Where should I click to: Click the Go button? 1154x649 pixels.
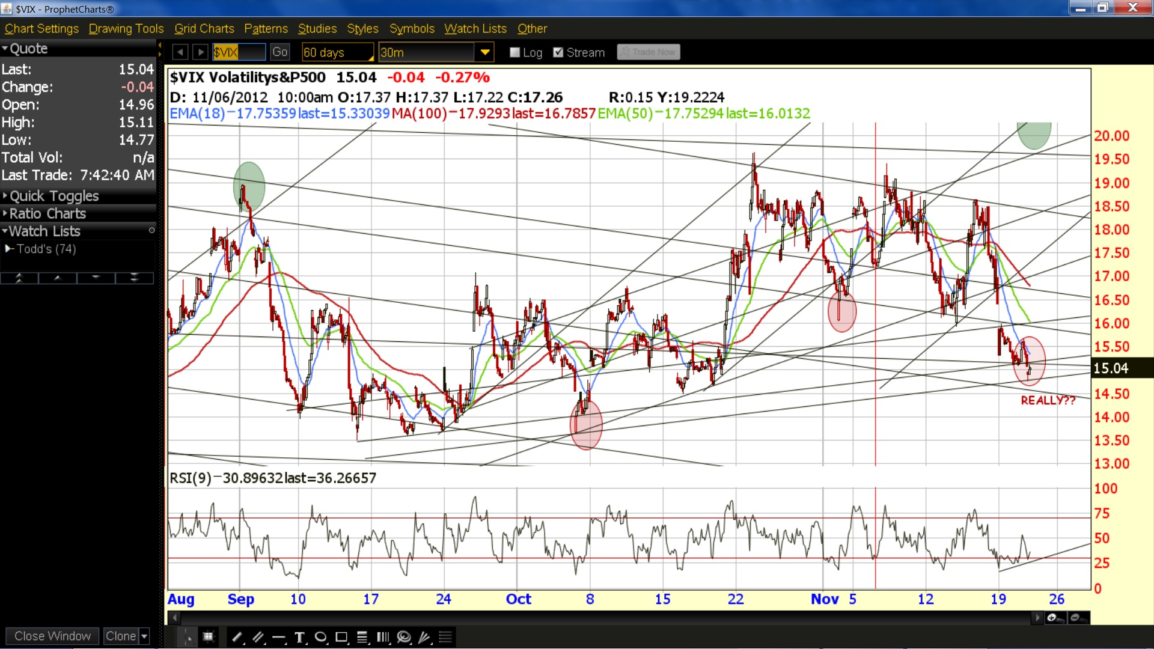point(279,52)
